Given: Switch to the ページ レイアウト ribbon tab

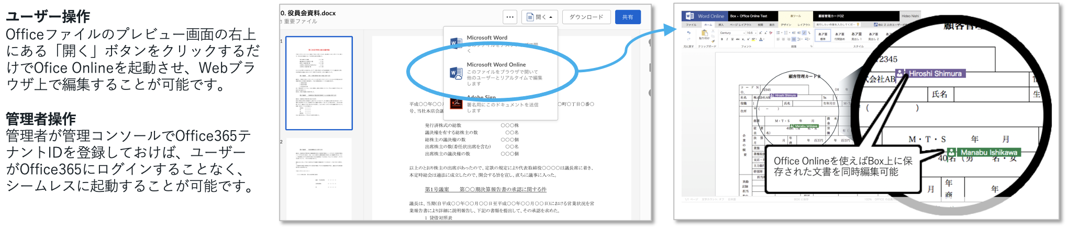Looking at the screenshot, I should 740,25.
